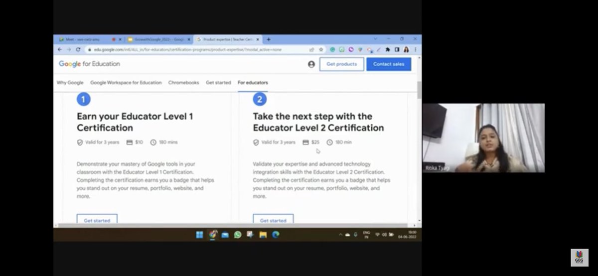Click the presenter's video thumbnail
The image size is (598, 276).
tap(483, 138)
